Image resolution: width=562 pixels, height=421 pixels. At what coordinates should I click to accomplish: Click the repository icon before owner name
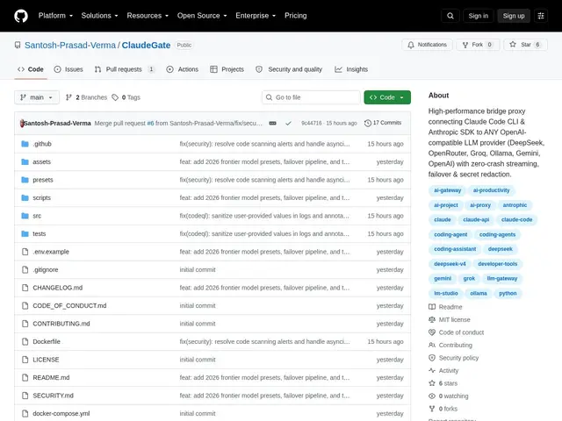pyautogui.click(x=18, y=45)
